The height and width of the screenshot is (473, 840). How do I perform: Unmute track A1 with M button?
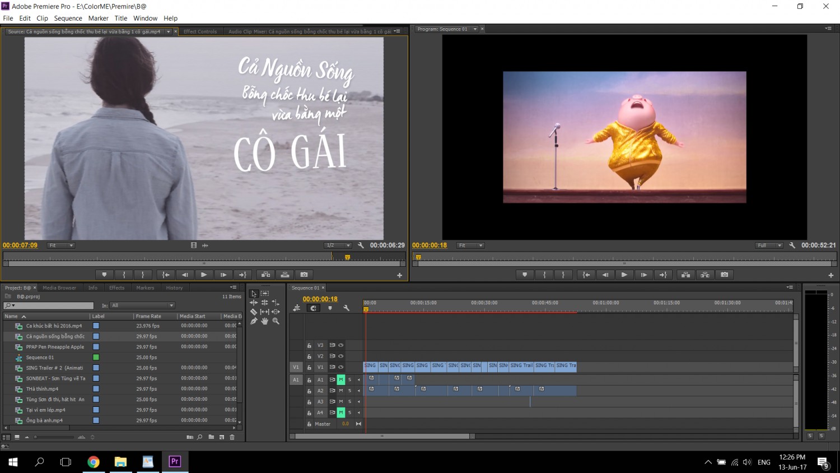click(340, 380)
